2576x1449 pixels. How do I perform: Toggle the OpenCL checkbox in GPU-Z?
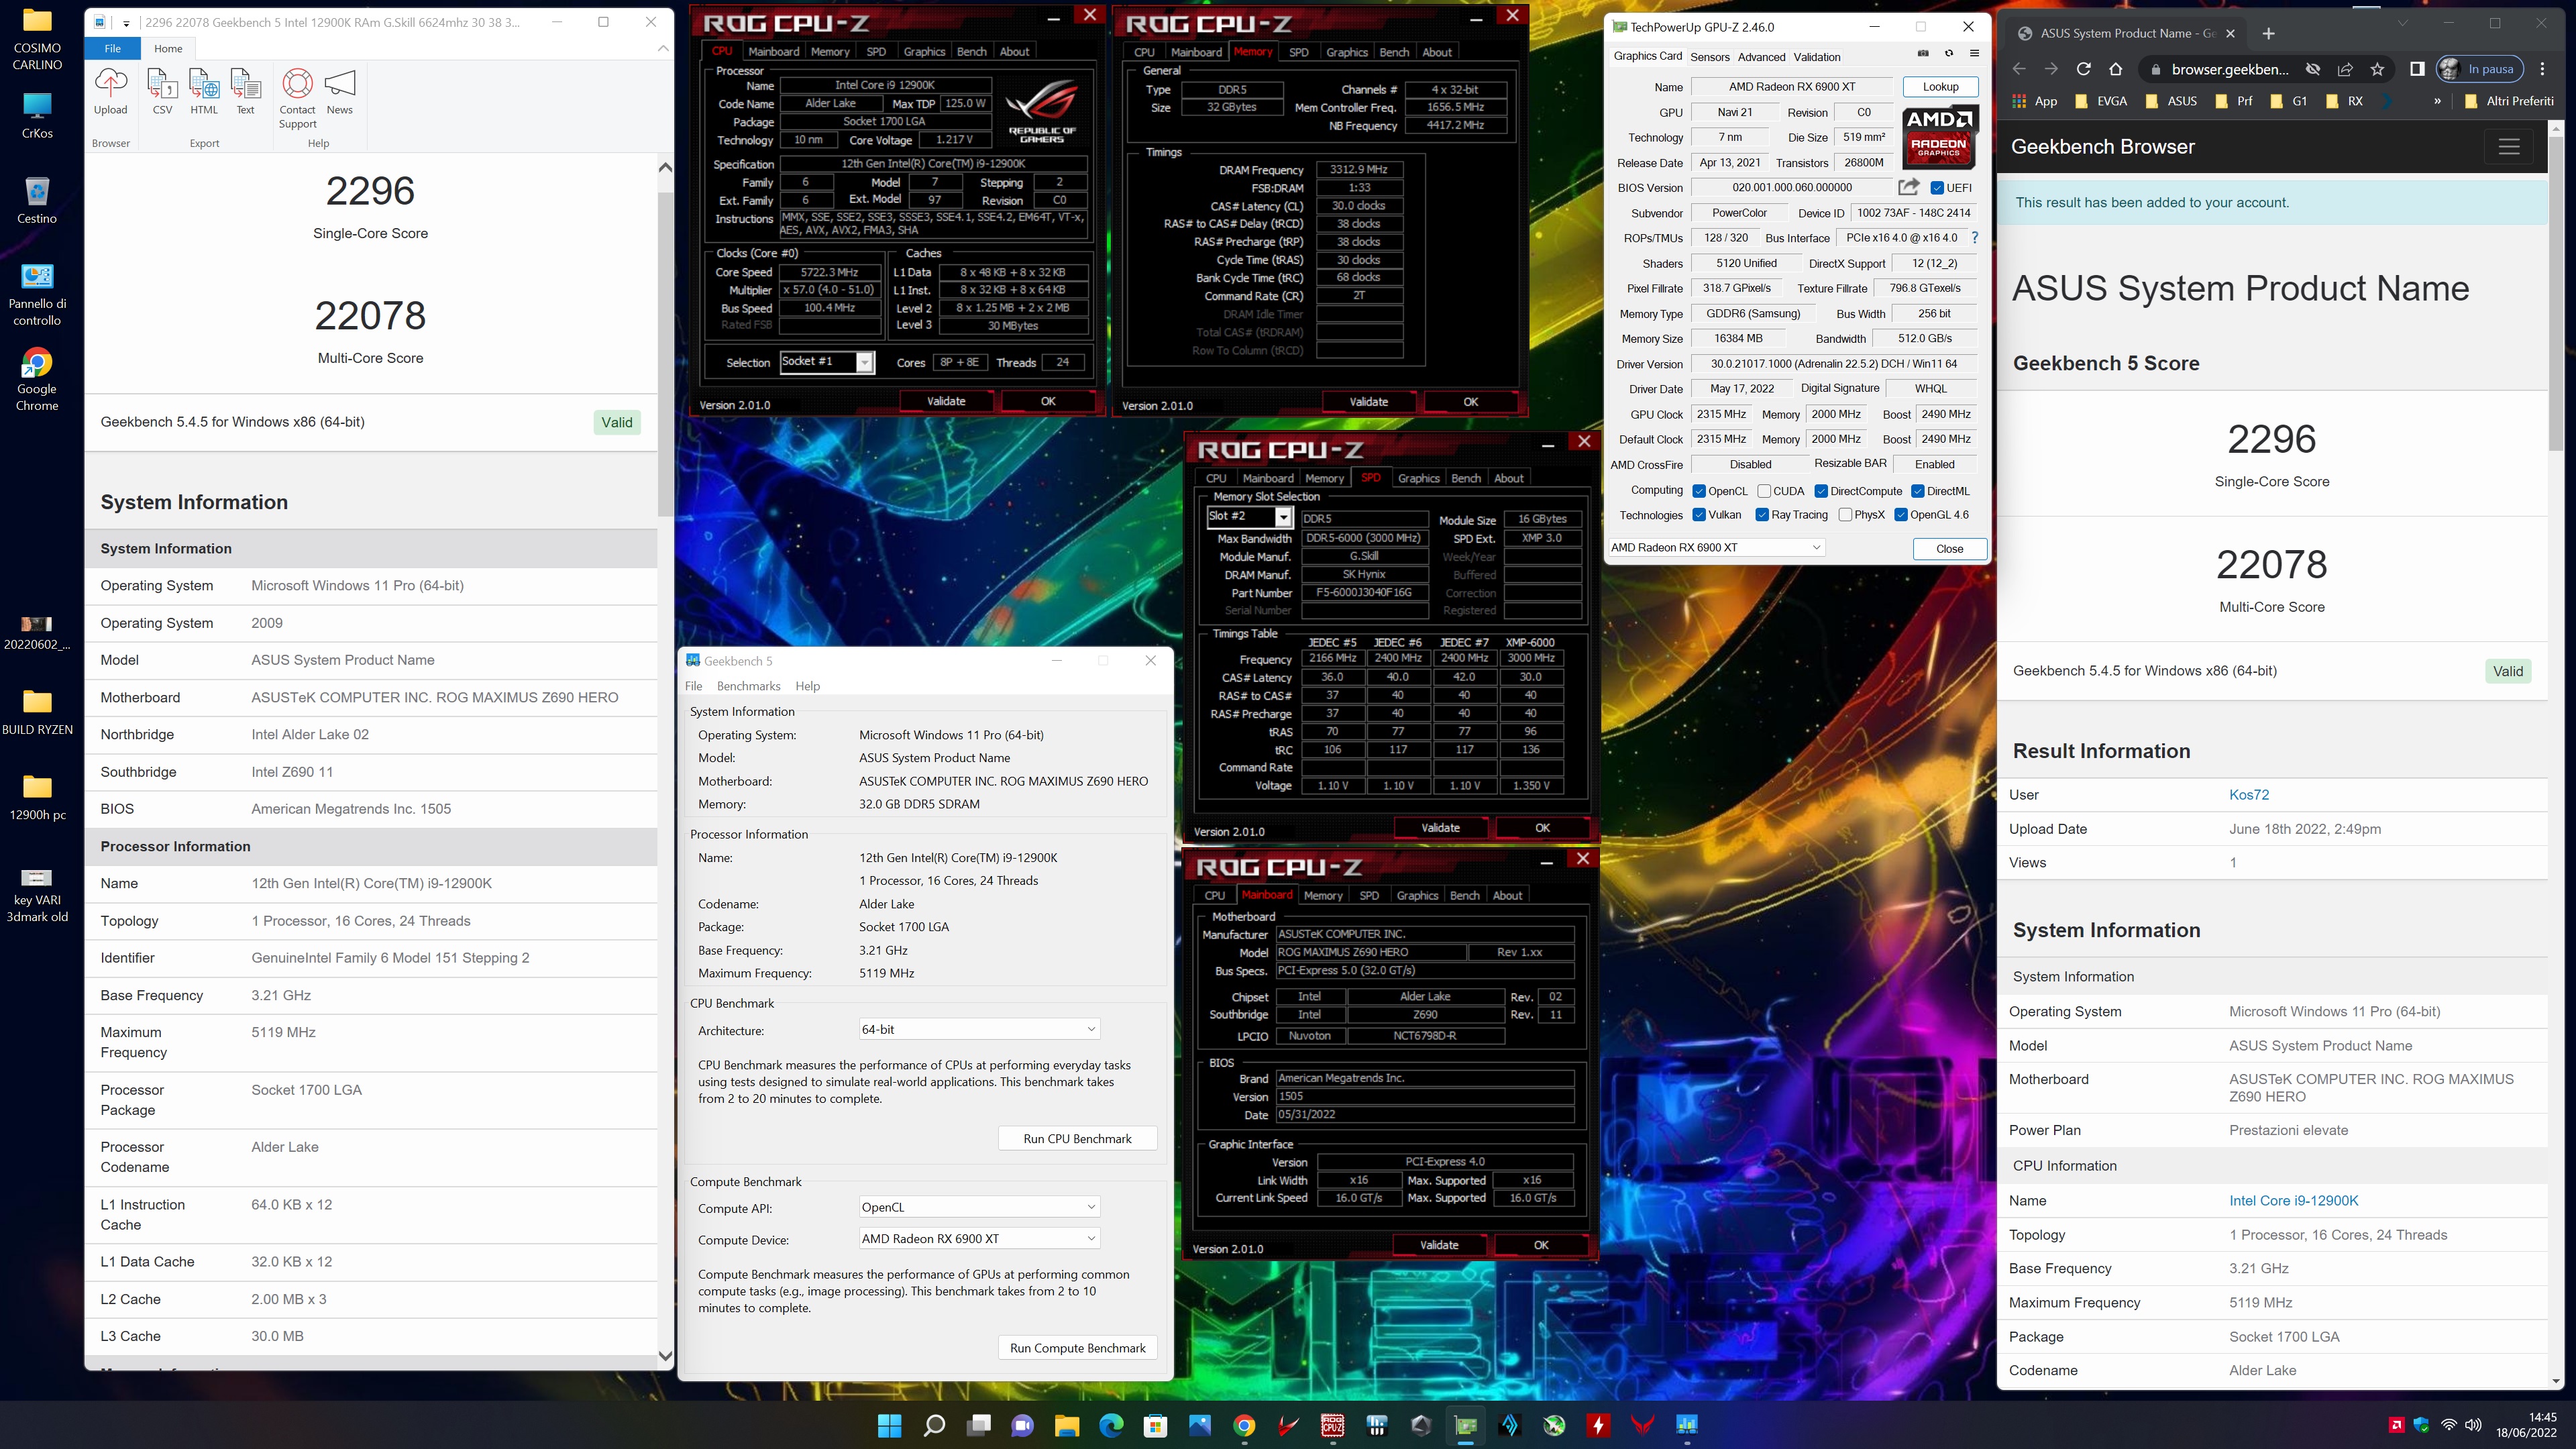click(x=1698, y=491)
